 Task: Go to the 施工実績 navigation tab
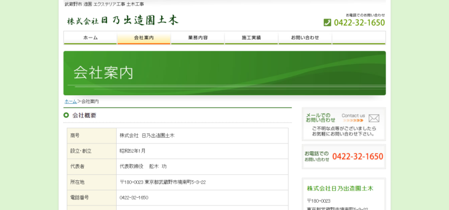pos(251,38)
